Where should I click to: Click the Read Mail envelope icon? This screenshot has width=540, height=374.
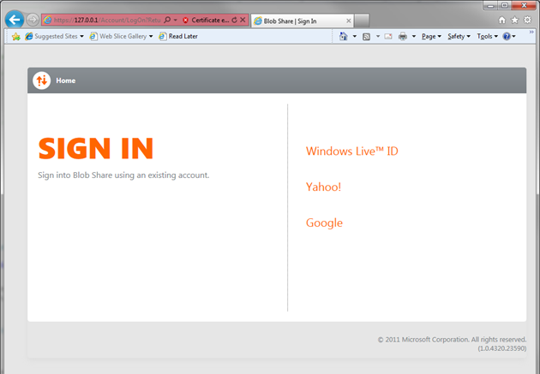pyautogui.click(x=388, y=36)
